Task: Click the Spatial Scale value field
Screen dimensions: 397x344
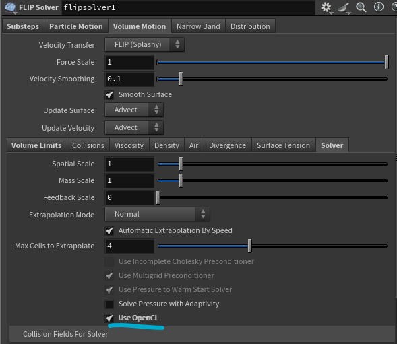Action: (129, 164)
